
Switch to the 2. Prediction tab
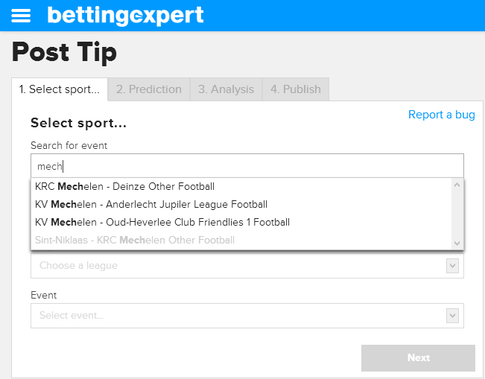click(x=149, y=89)
